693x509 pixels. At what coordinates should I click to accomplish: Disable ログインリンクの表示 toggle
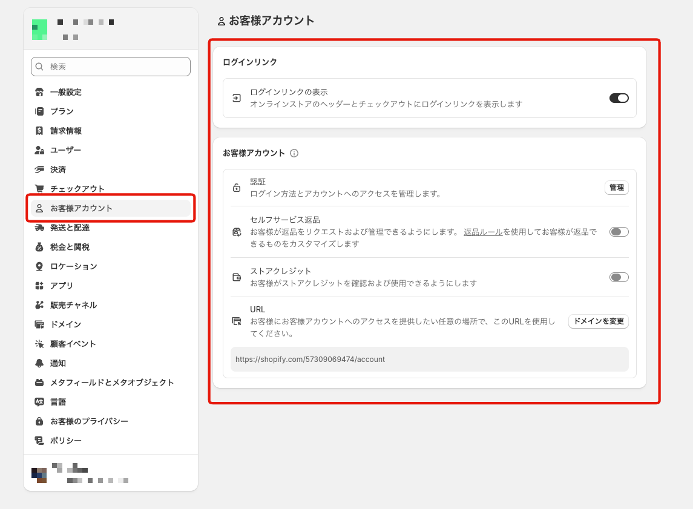coord(619,97)
